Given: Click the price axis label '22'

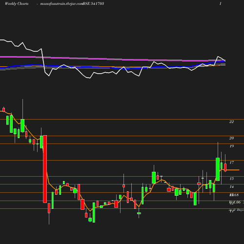Looking at the screenshot, I should (231, 122).
